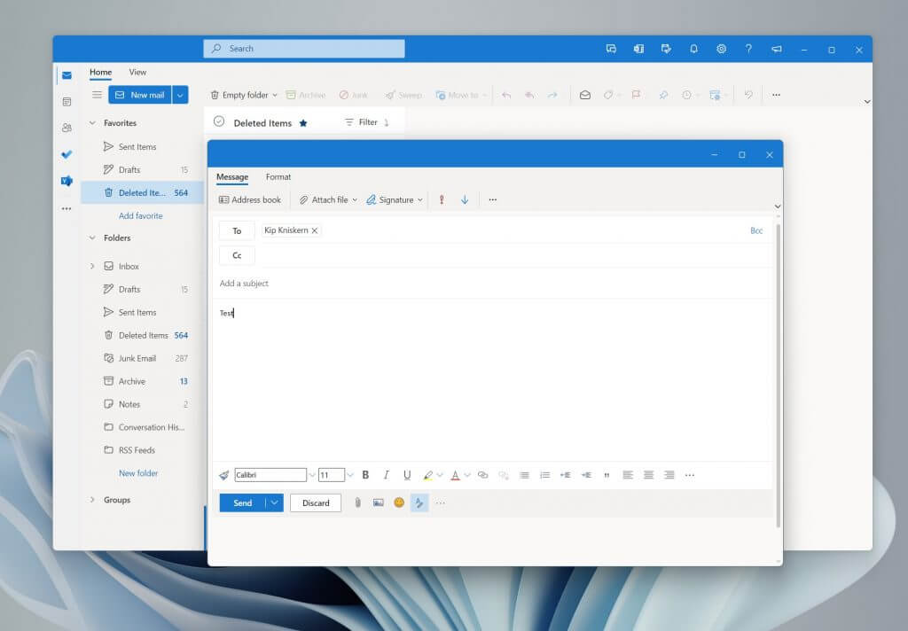Send the email
This screenshot has height=631, width=908.
(x=243, y=503)
